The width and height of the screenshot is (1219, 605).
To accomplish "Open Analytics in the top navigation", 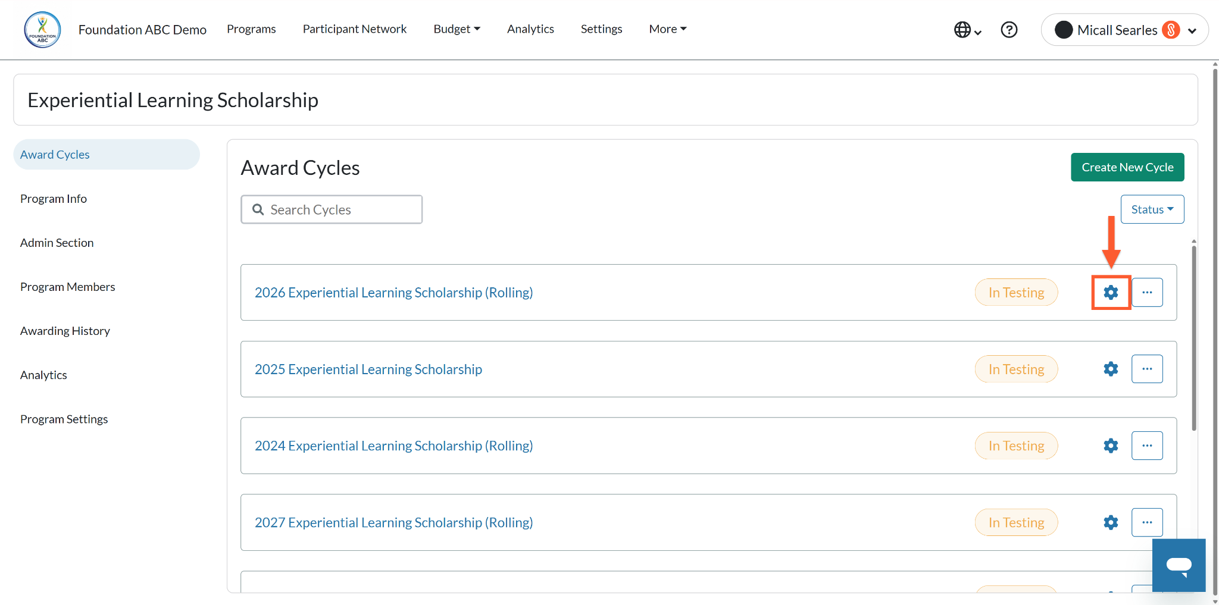I will (x=530, y=29).
